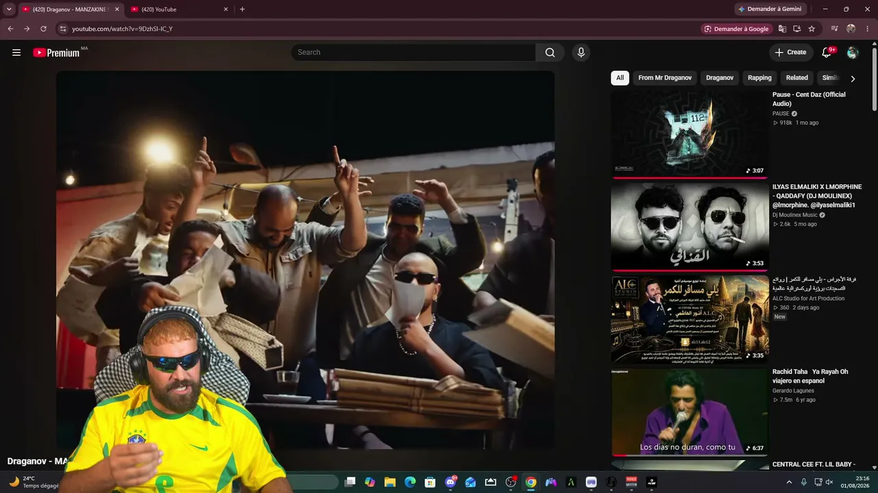
Task: Open ALC Studio for Art Production channel
Action: [808, 299]
